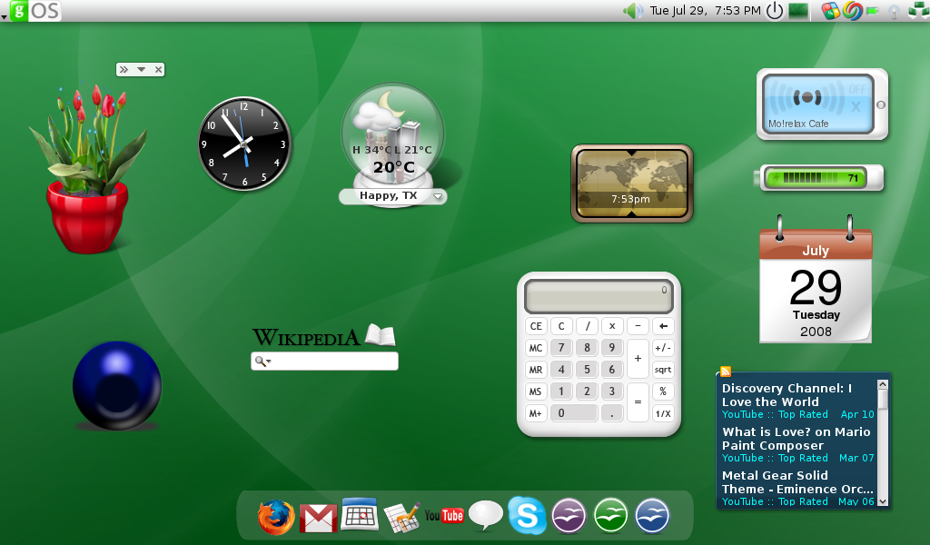Click the RSS feed widget scrollbar
930x545 pixels.
(x=882, y=441)
